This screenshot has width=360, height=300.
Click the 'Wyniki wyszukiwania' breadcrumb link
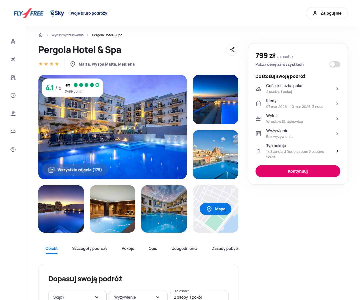pos(67,35)
